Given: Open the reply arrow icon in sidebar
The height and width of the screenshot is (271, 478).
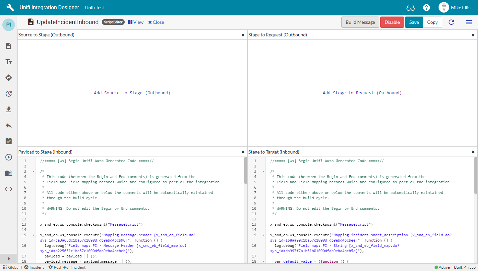Looking at the screenshot, I should (x=9, y=125).
